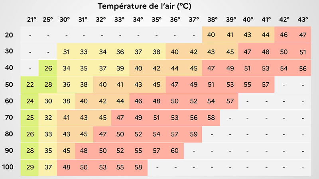Click the 100 humidity row label
This screenshot has width=319, height=179.
[8, 167]
